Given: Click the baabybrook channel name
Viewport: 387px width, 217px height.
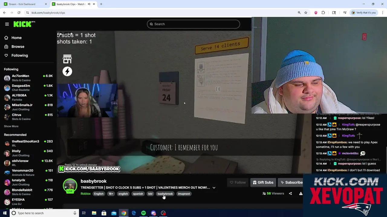Looking at the screenshot, I should [x=93, y=181].
